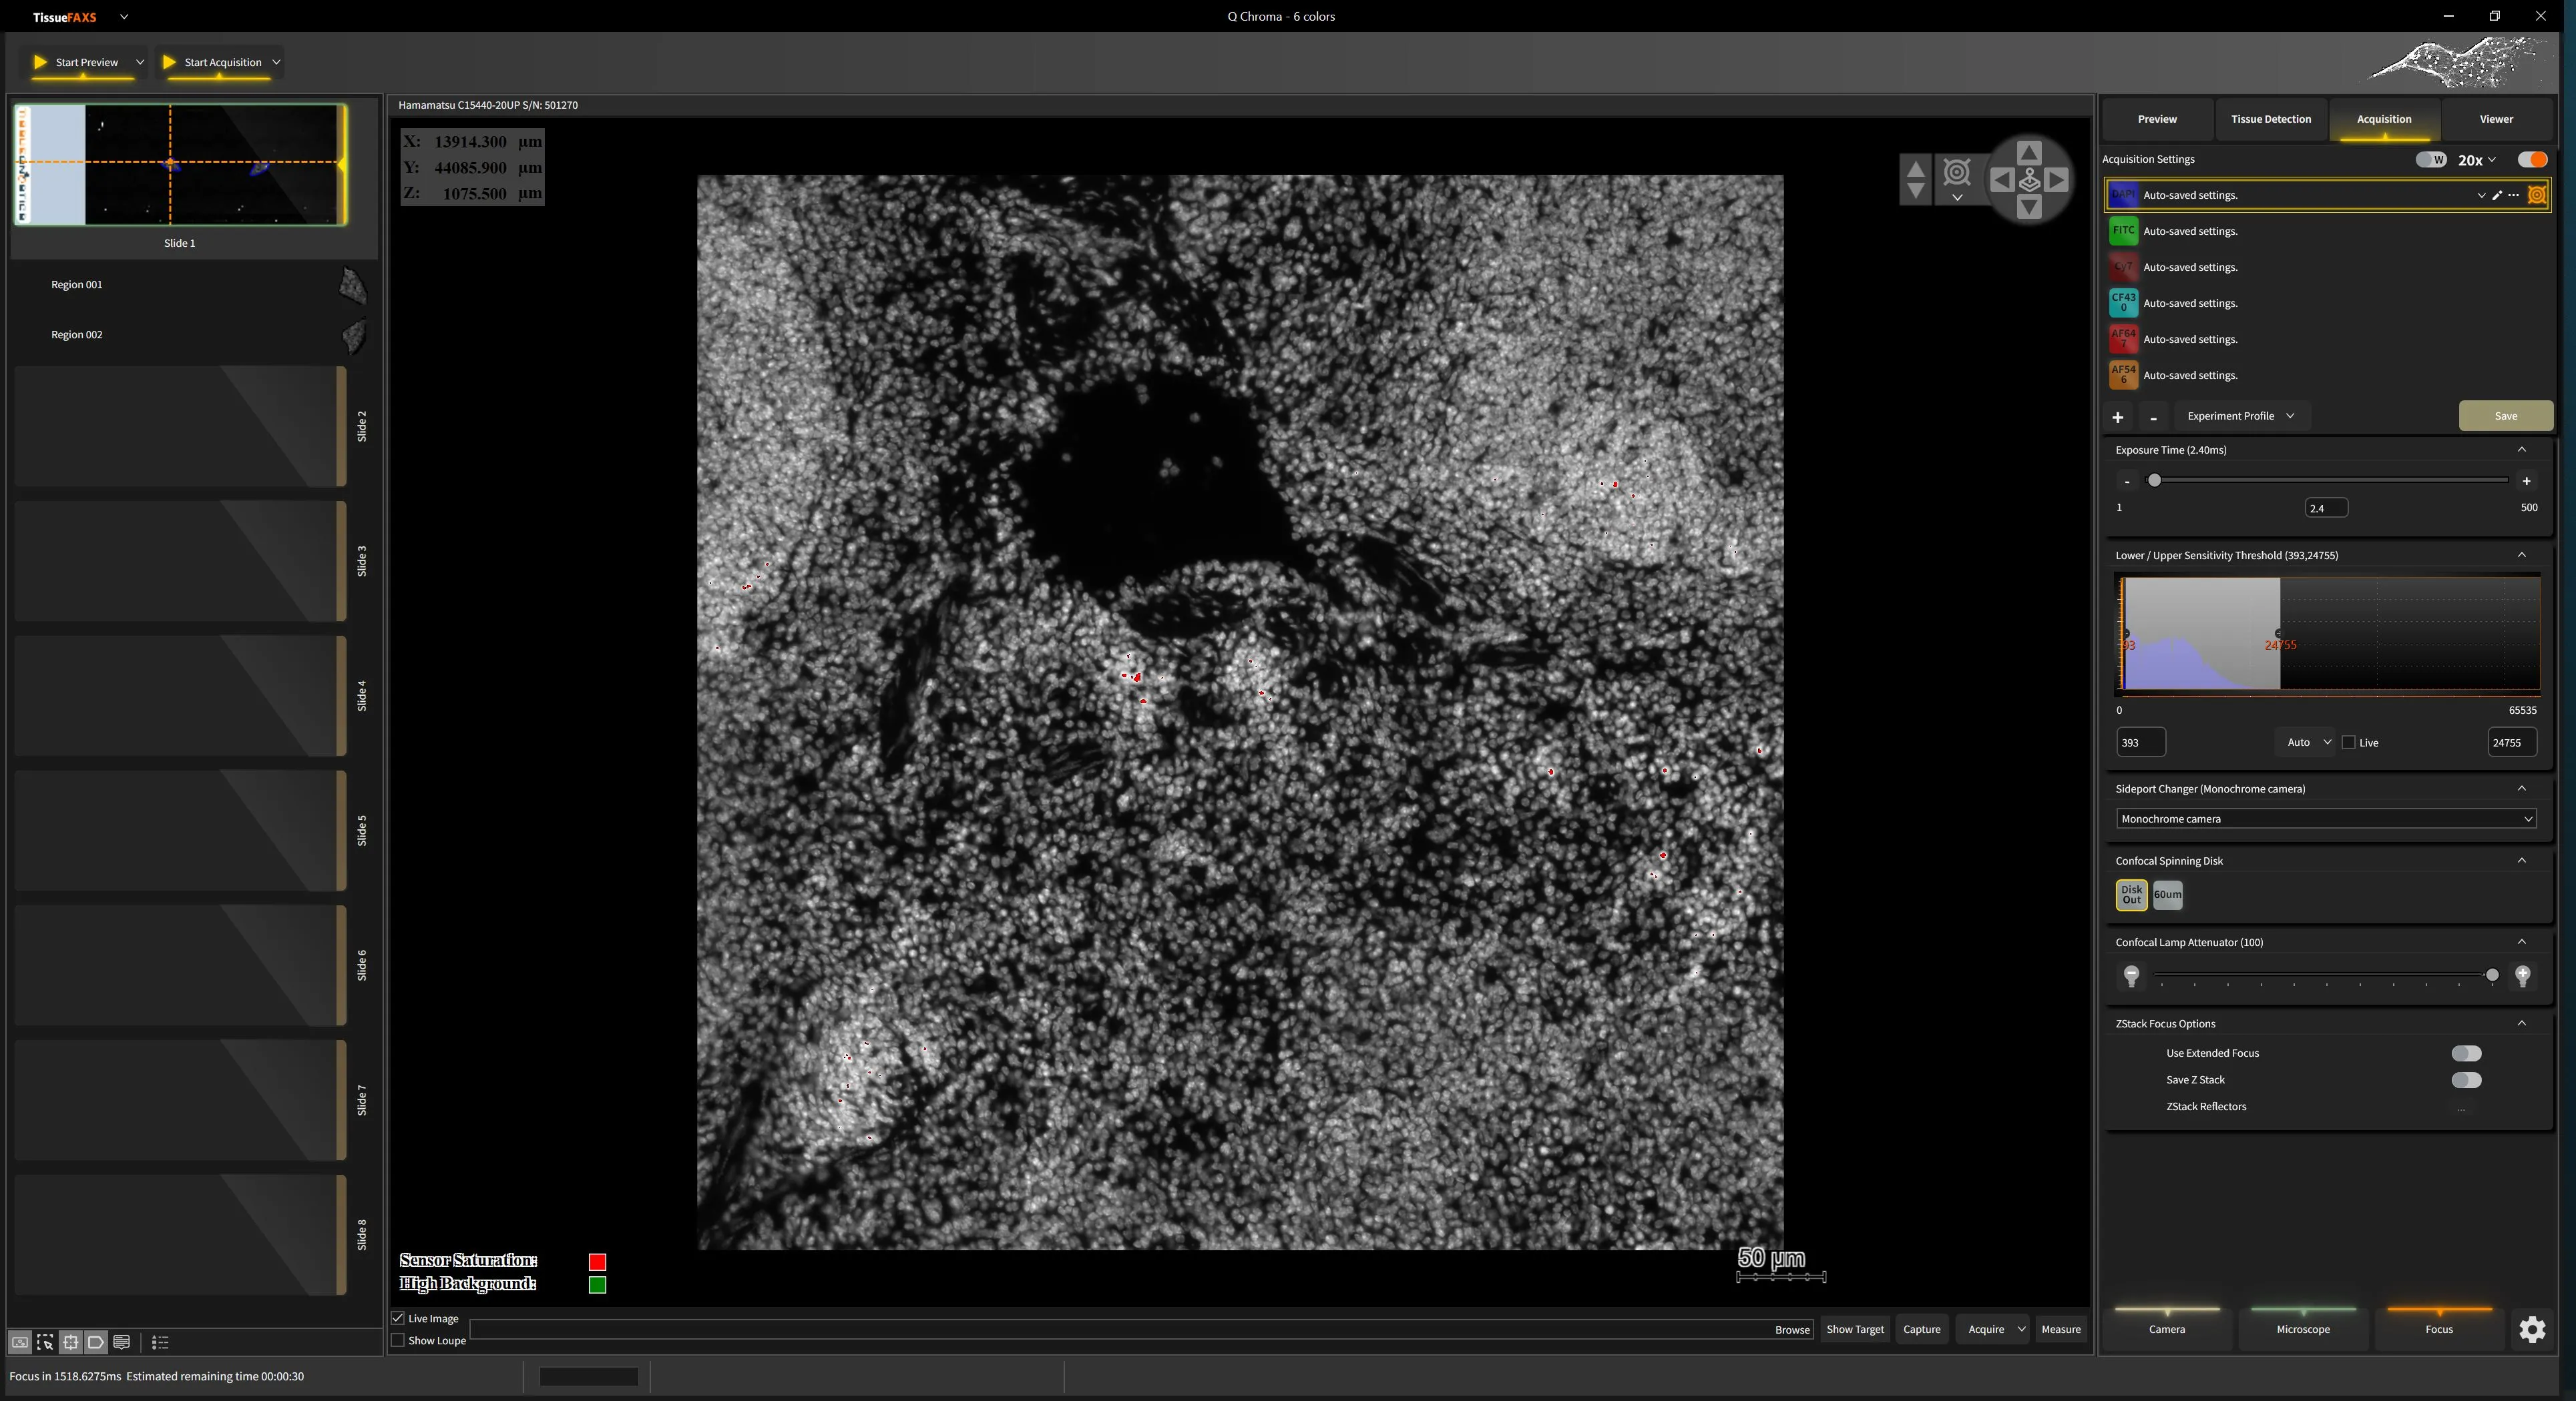The height and width of the screenshot is (1401, 2576).
Task: Click the autofocus target icon in viewer
Action: point(1956,173)
